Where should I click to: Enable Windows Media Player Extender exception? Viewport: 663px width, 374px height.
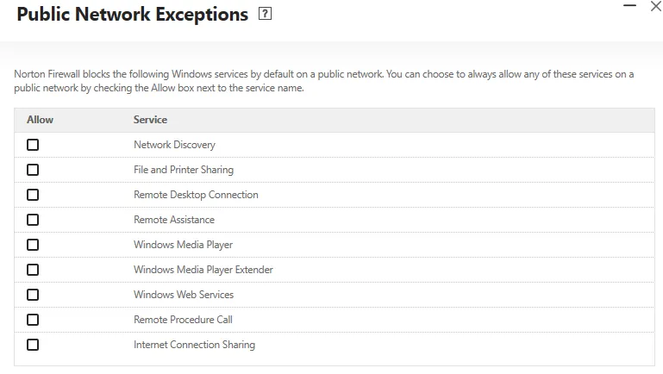[33, 270]
